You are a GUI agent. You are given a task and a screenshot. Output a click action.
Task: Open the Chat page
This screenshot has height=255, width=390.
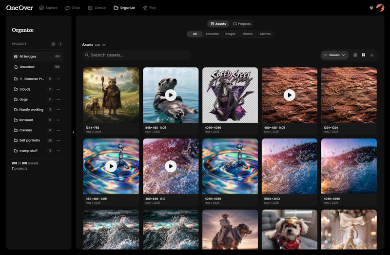(x=73, y=8)
